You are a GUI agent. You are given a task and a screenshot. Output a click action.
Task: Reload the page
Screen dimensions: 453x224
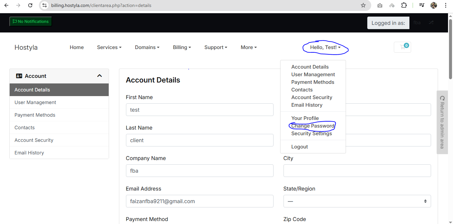click(x=30, y=5)
